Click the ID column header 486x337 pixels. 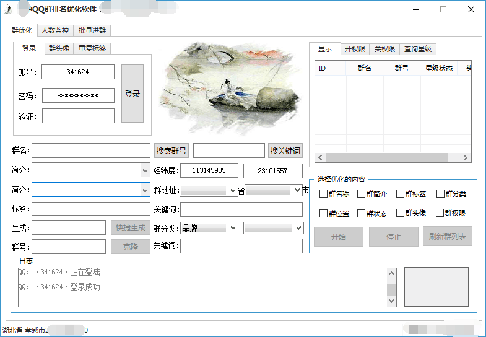click(x=331, y=68)
